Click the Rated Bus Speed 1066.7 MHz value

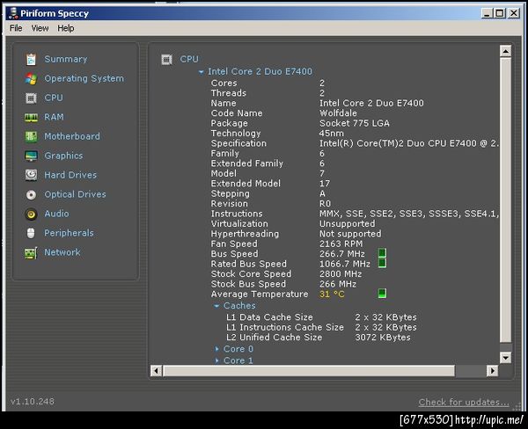coord(344,264)
